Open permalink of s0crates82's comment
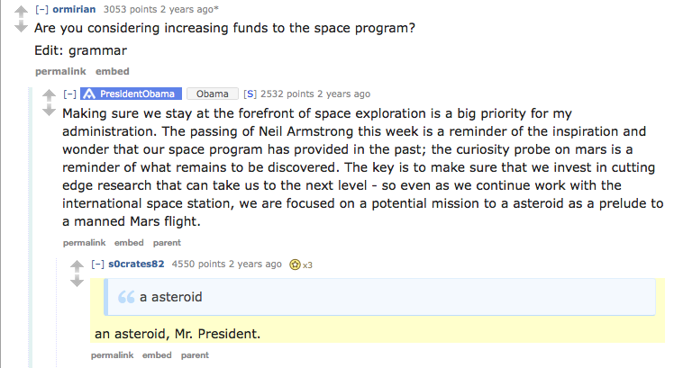The width and height of the screenshot is (674, 368). point(113,355)
